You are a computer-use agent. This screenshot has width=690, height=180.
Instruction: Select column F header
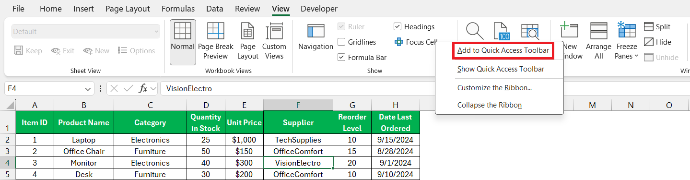(298, 105)
